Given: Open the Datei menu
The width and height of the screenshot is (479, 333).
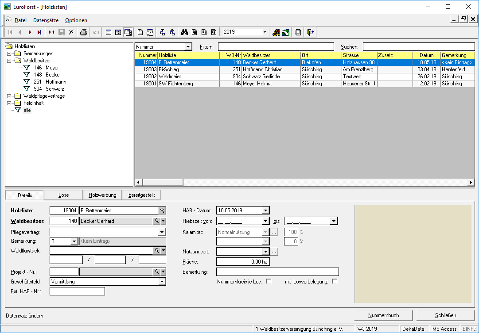Looking at the screenshot, I should pos(20,20).
